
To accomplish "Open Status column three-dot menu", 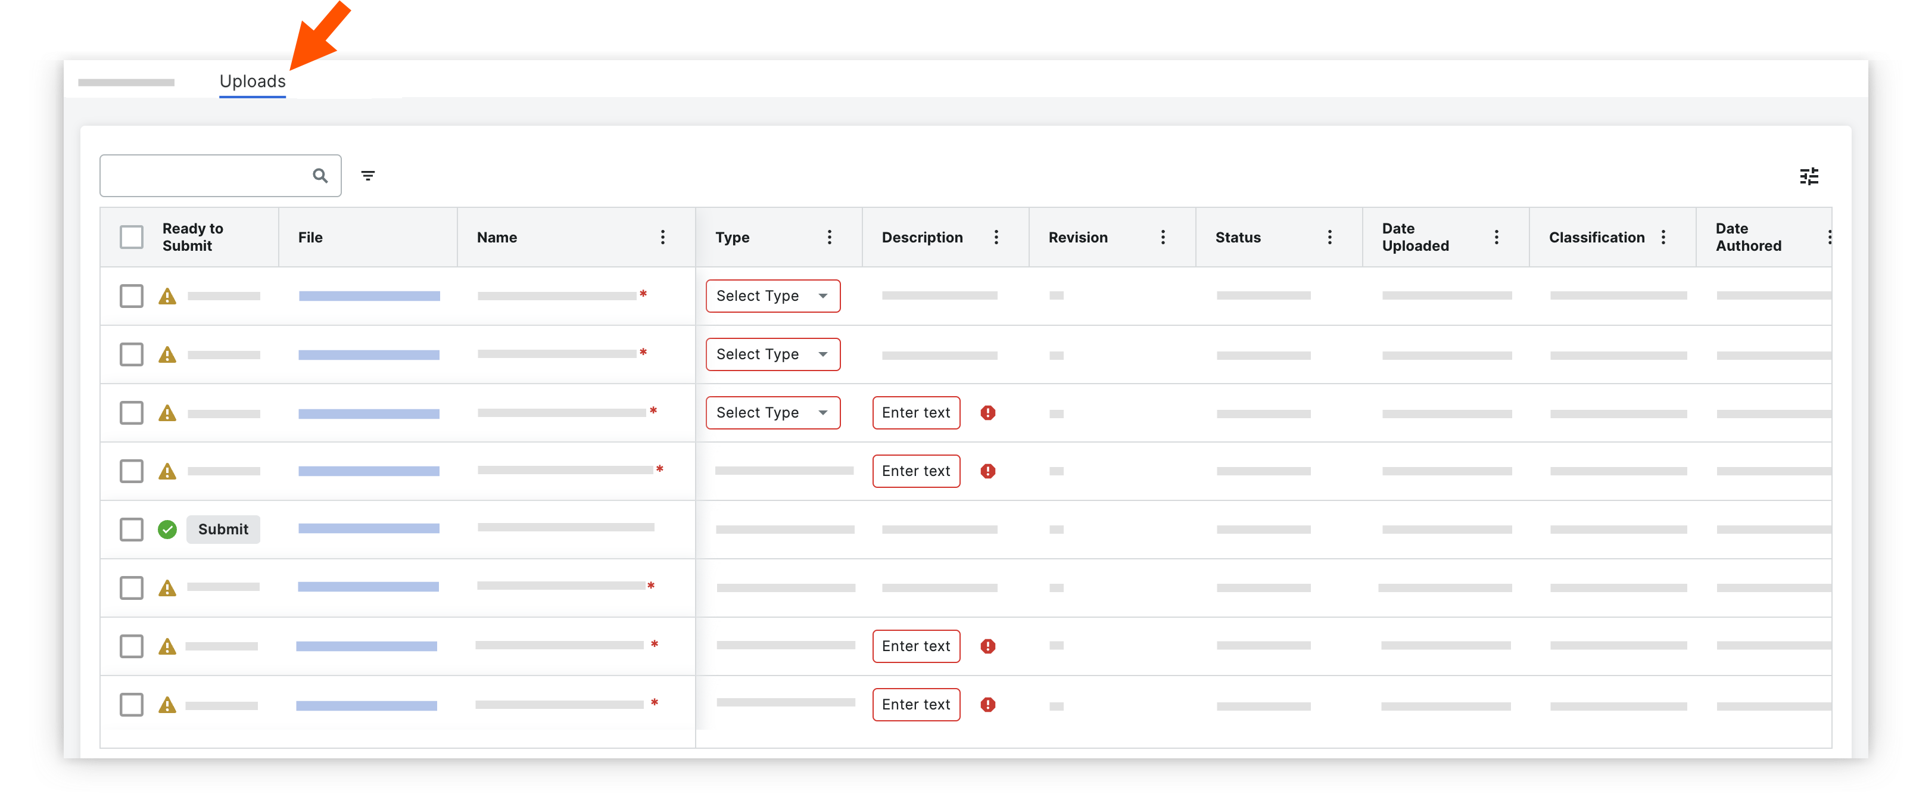I will [x=1329, y=237].
